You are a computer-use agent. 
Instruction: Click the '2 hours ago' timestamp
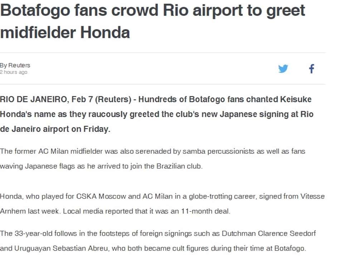14,72
